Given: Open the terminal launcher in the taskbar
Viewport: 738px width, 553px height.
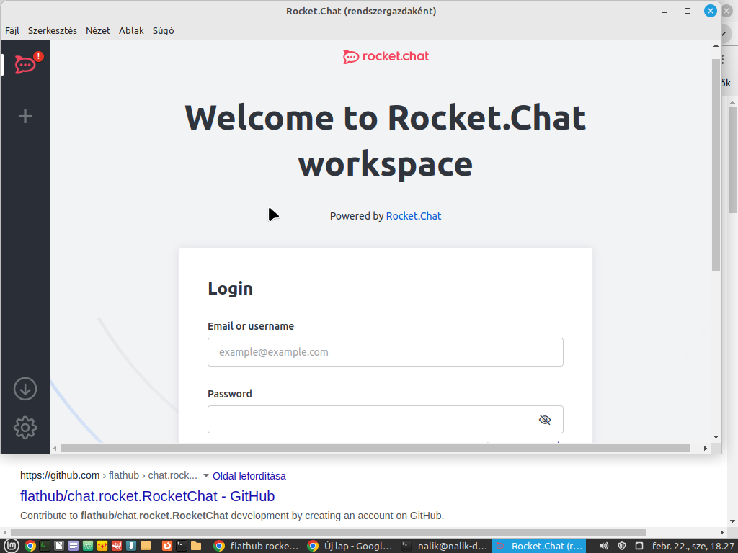Looking at the screenshot, I should click(182, 546).
